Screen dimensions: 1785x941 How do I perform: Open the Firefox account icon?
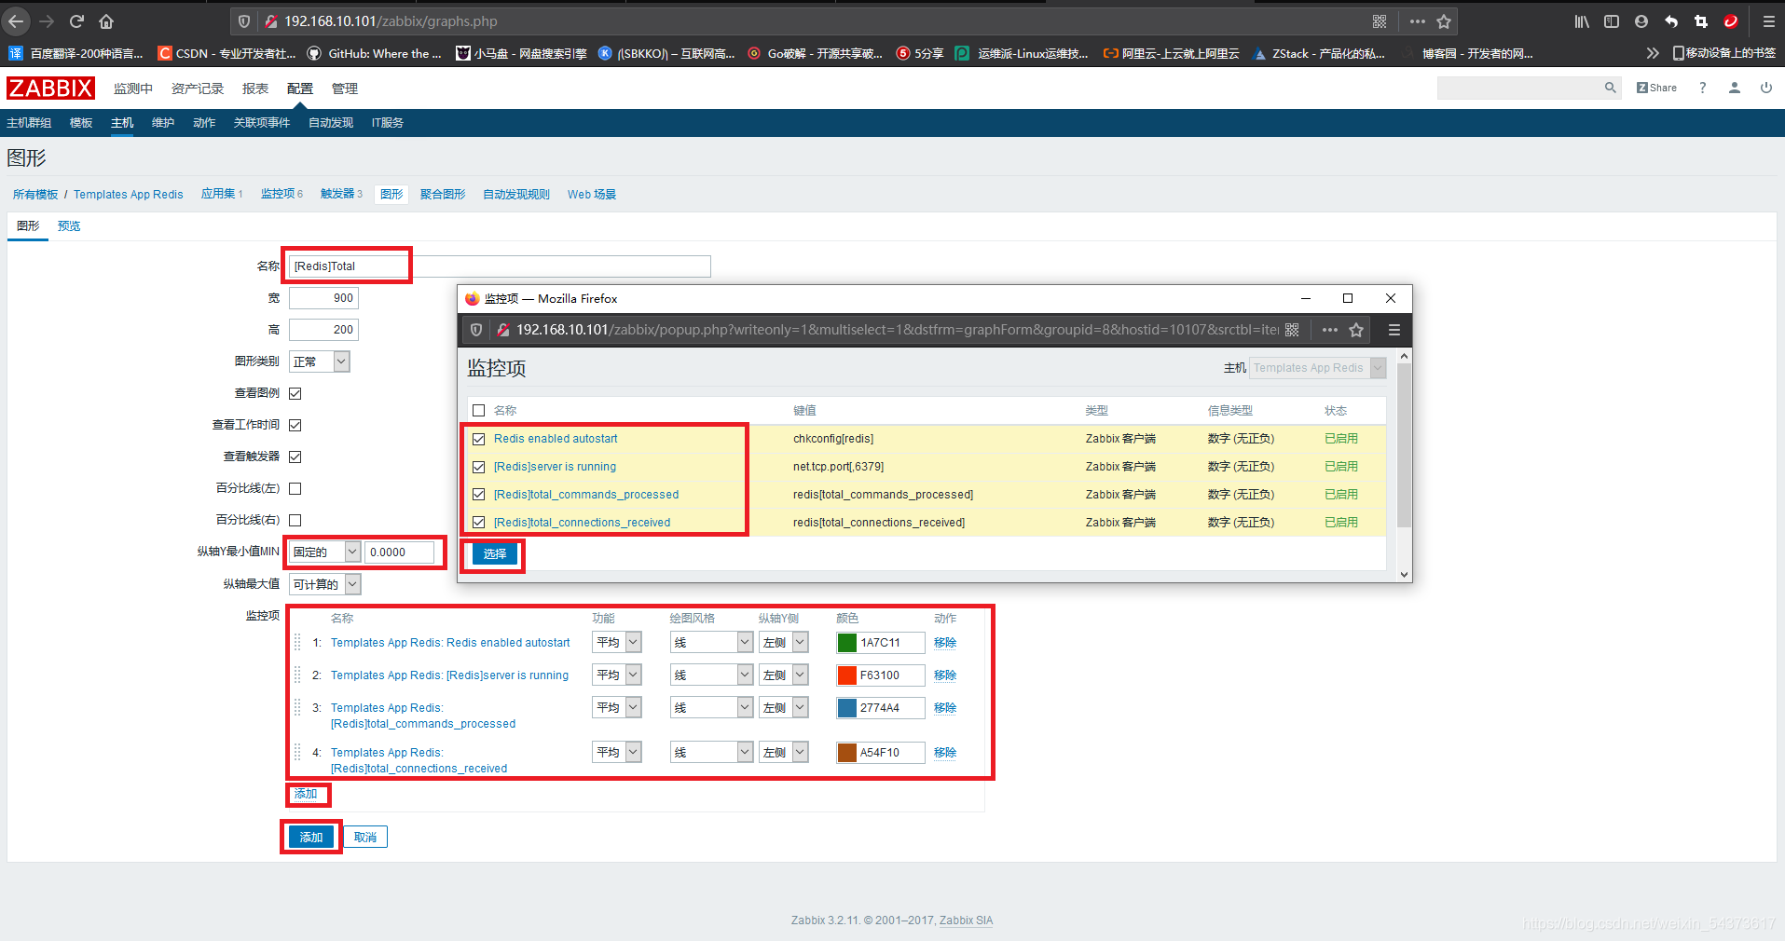click(1641, 20)
